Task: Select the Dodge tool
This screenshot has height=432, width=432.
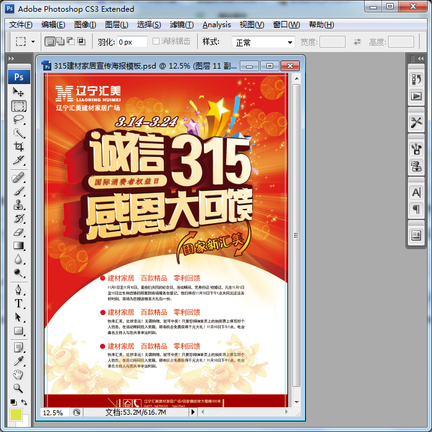Action: click(x=19, y=273)
